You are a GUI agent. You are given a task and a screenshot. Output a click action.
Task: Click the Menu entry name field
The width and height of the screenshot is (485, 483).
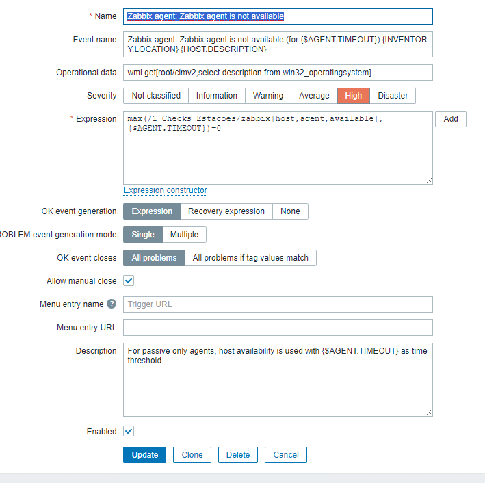(278, 304)
